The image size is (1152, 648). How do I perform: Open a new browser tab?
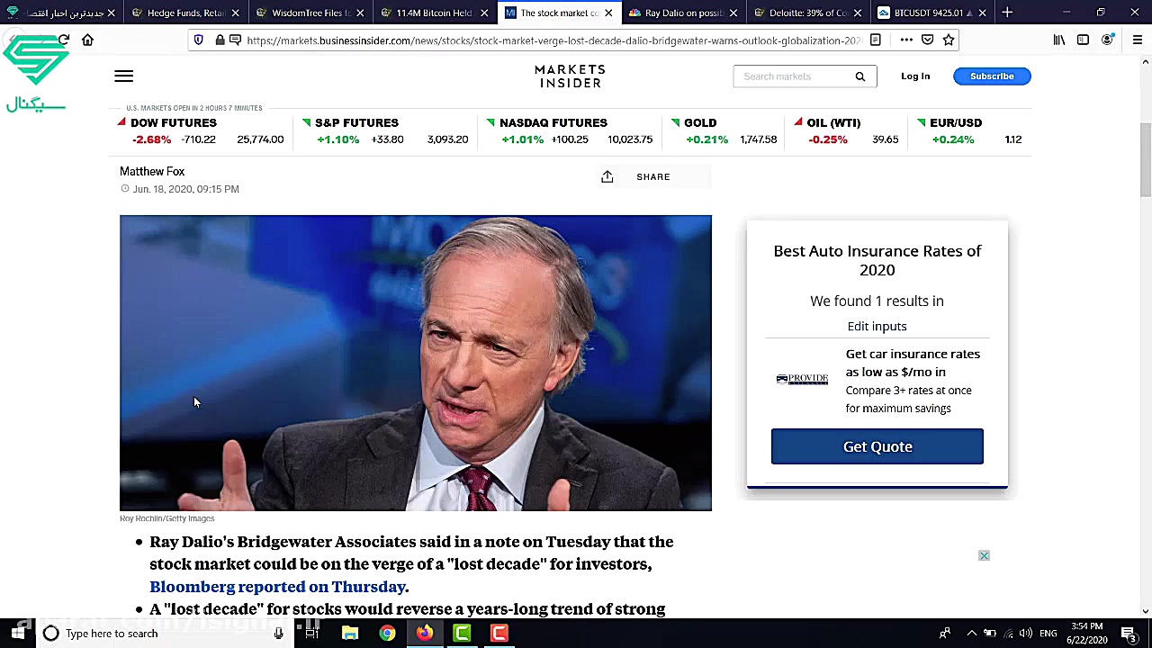click(1007, 13)
